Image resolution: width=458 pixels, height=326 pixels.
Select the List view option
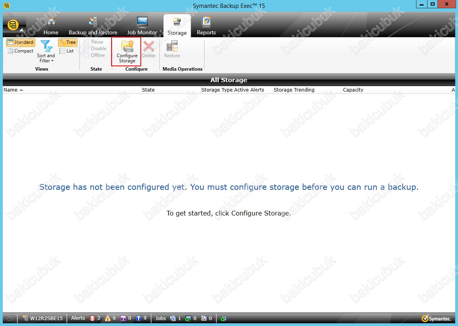click(66, 51)
